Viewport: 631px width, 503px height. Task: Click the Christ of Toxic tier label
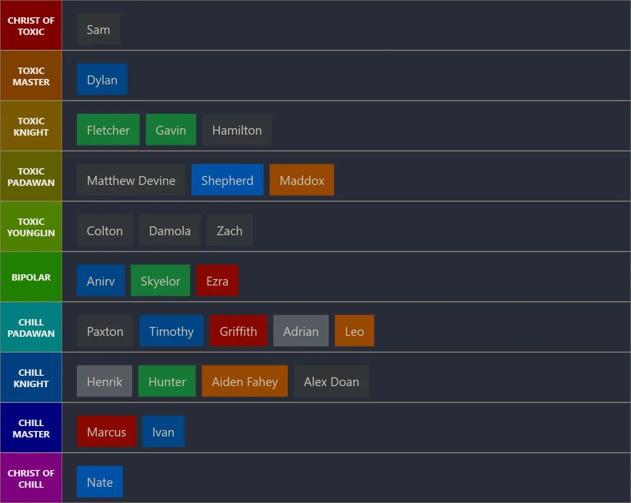pos(31,26)
